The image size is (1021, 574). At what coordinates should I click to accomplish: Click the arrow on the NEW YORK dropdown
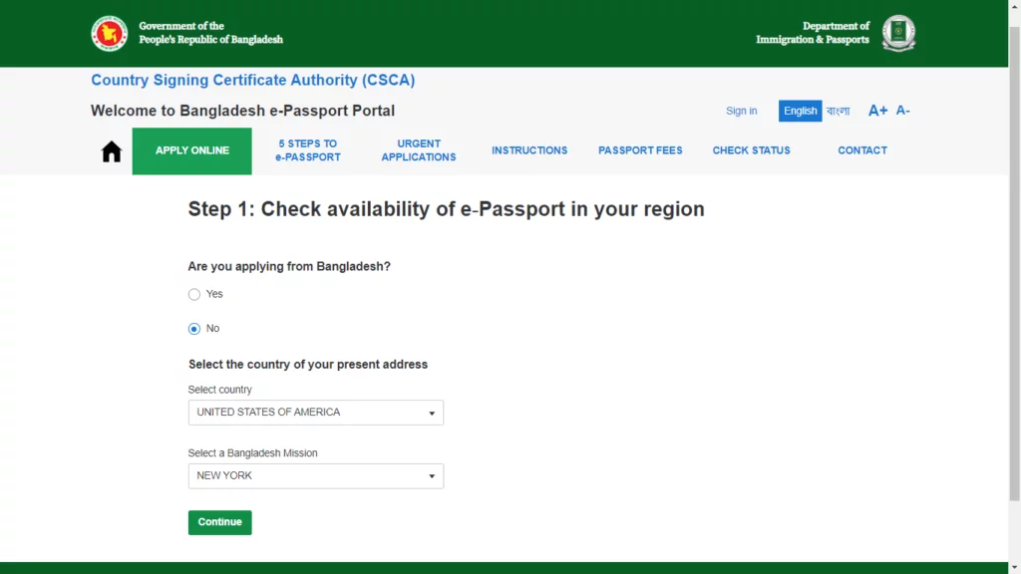coord(432,476)
